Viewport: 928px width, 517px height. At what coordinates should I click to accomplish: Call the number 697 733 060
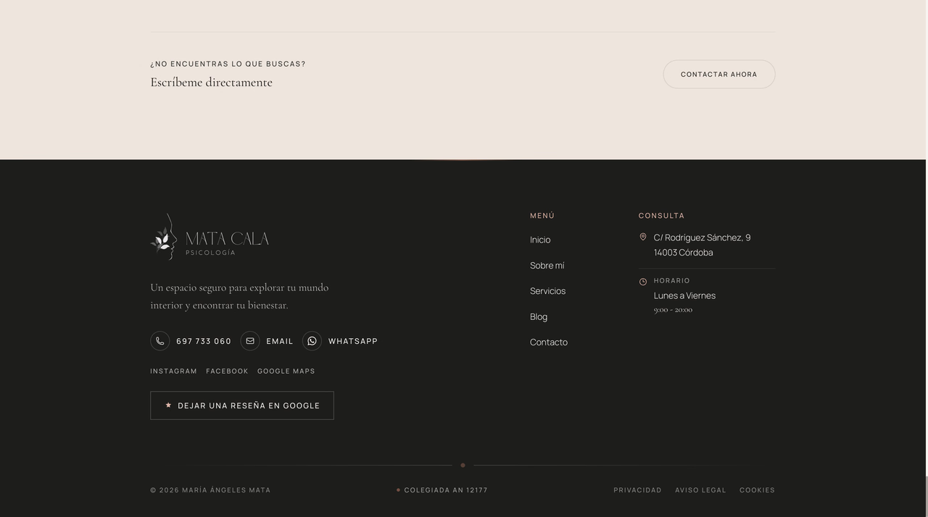pyautogui.click(x=204, y=341)
